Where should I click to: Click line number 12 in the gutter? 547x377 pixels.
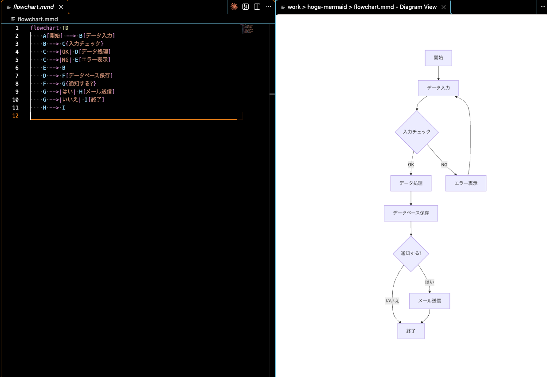point(16,115)
